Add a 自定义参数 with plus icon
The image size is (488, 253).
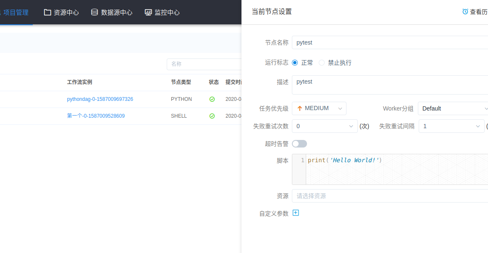coord(296,213)
